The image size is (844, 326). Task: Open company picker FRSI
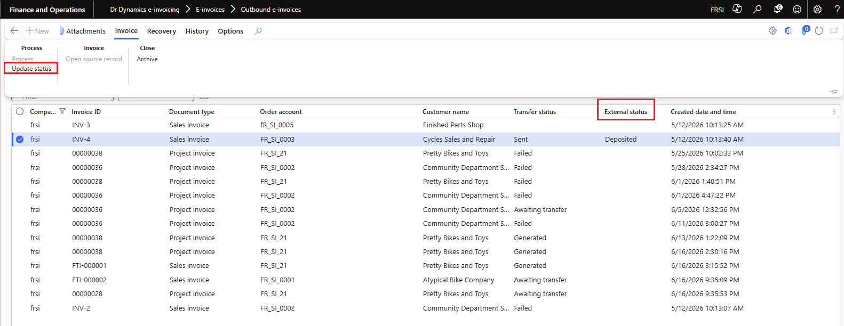point(717,10)
